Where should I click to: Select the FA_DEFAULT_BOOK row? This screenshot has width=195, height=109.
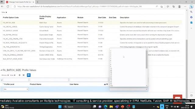point(91,31)
